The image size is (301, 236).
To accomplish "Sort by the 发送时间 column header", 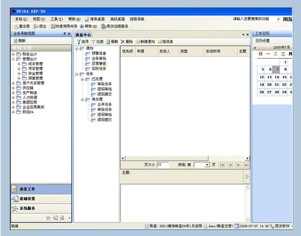I will click(x=220, y=52).
